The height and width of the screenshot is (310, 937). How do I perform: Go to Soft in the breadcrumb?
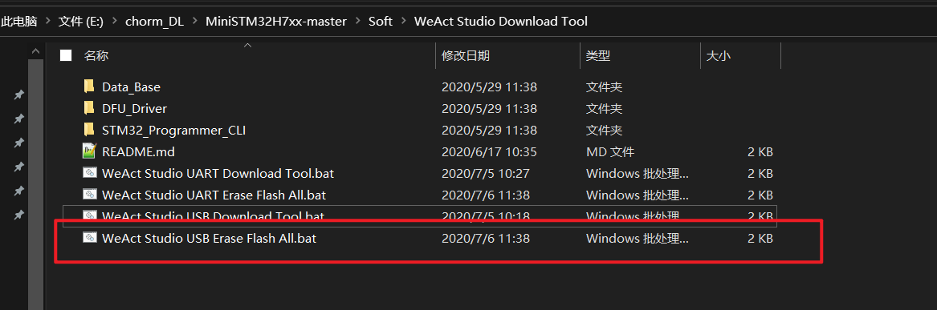tap(381, 22)
